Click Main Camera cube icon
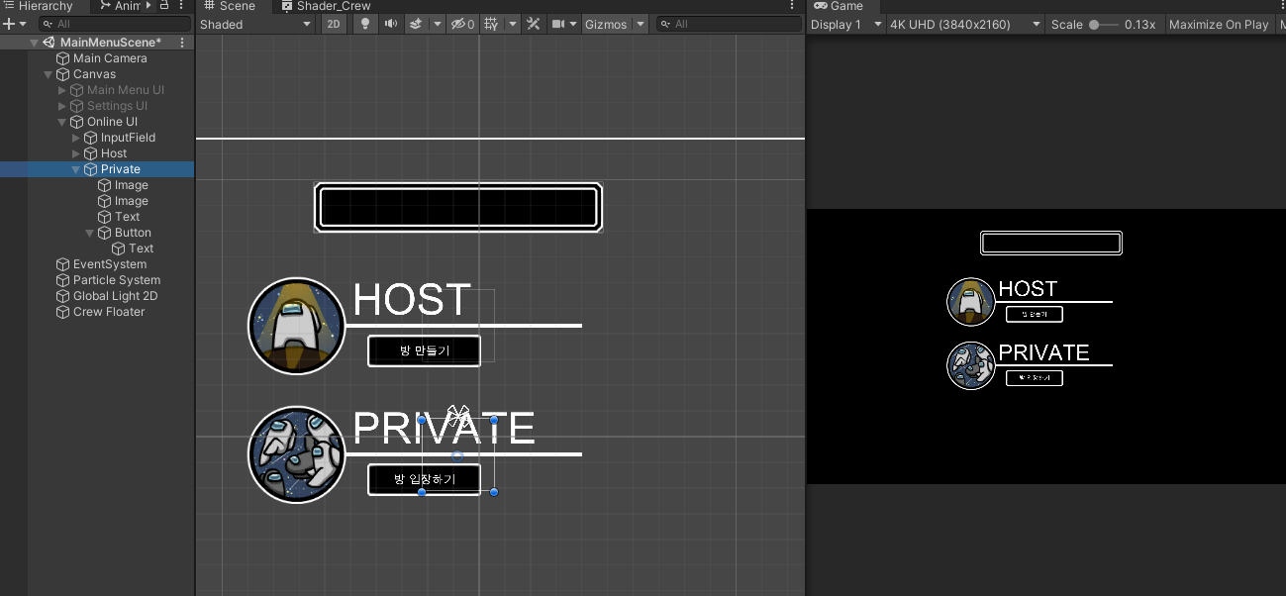 click(63, 58)
